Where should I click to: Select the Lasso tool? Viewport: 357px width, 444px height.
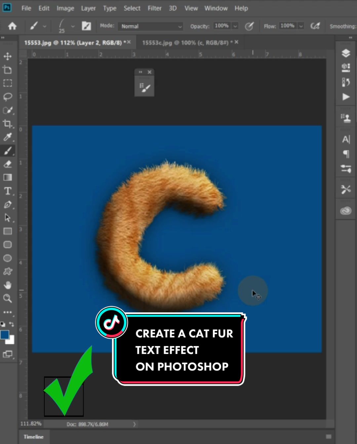click(x=8, y=97)
